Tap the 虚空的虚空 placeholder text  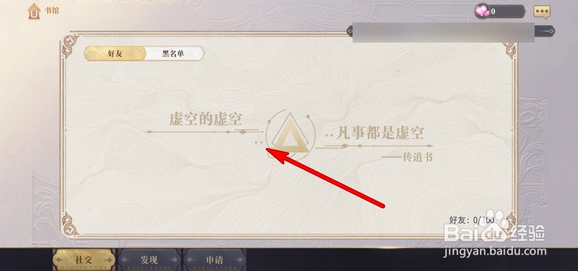click(205, 119)
